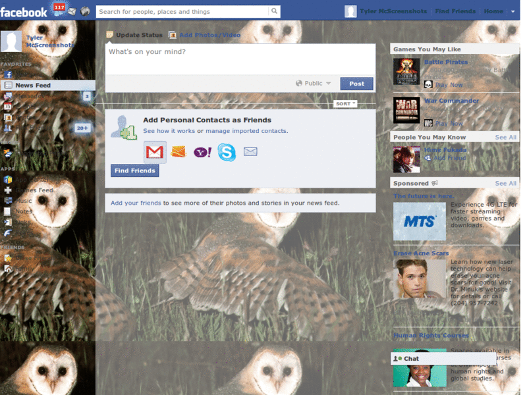Screen dimensions: 527x395
Task: Import contacts from Skype icon
Action: click(227, 152)
